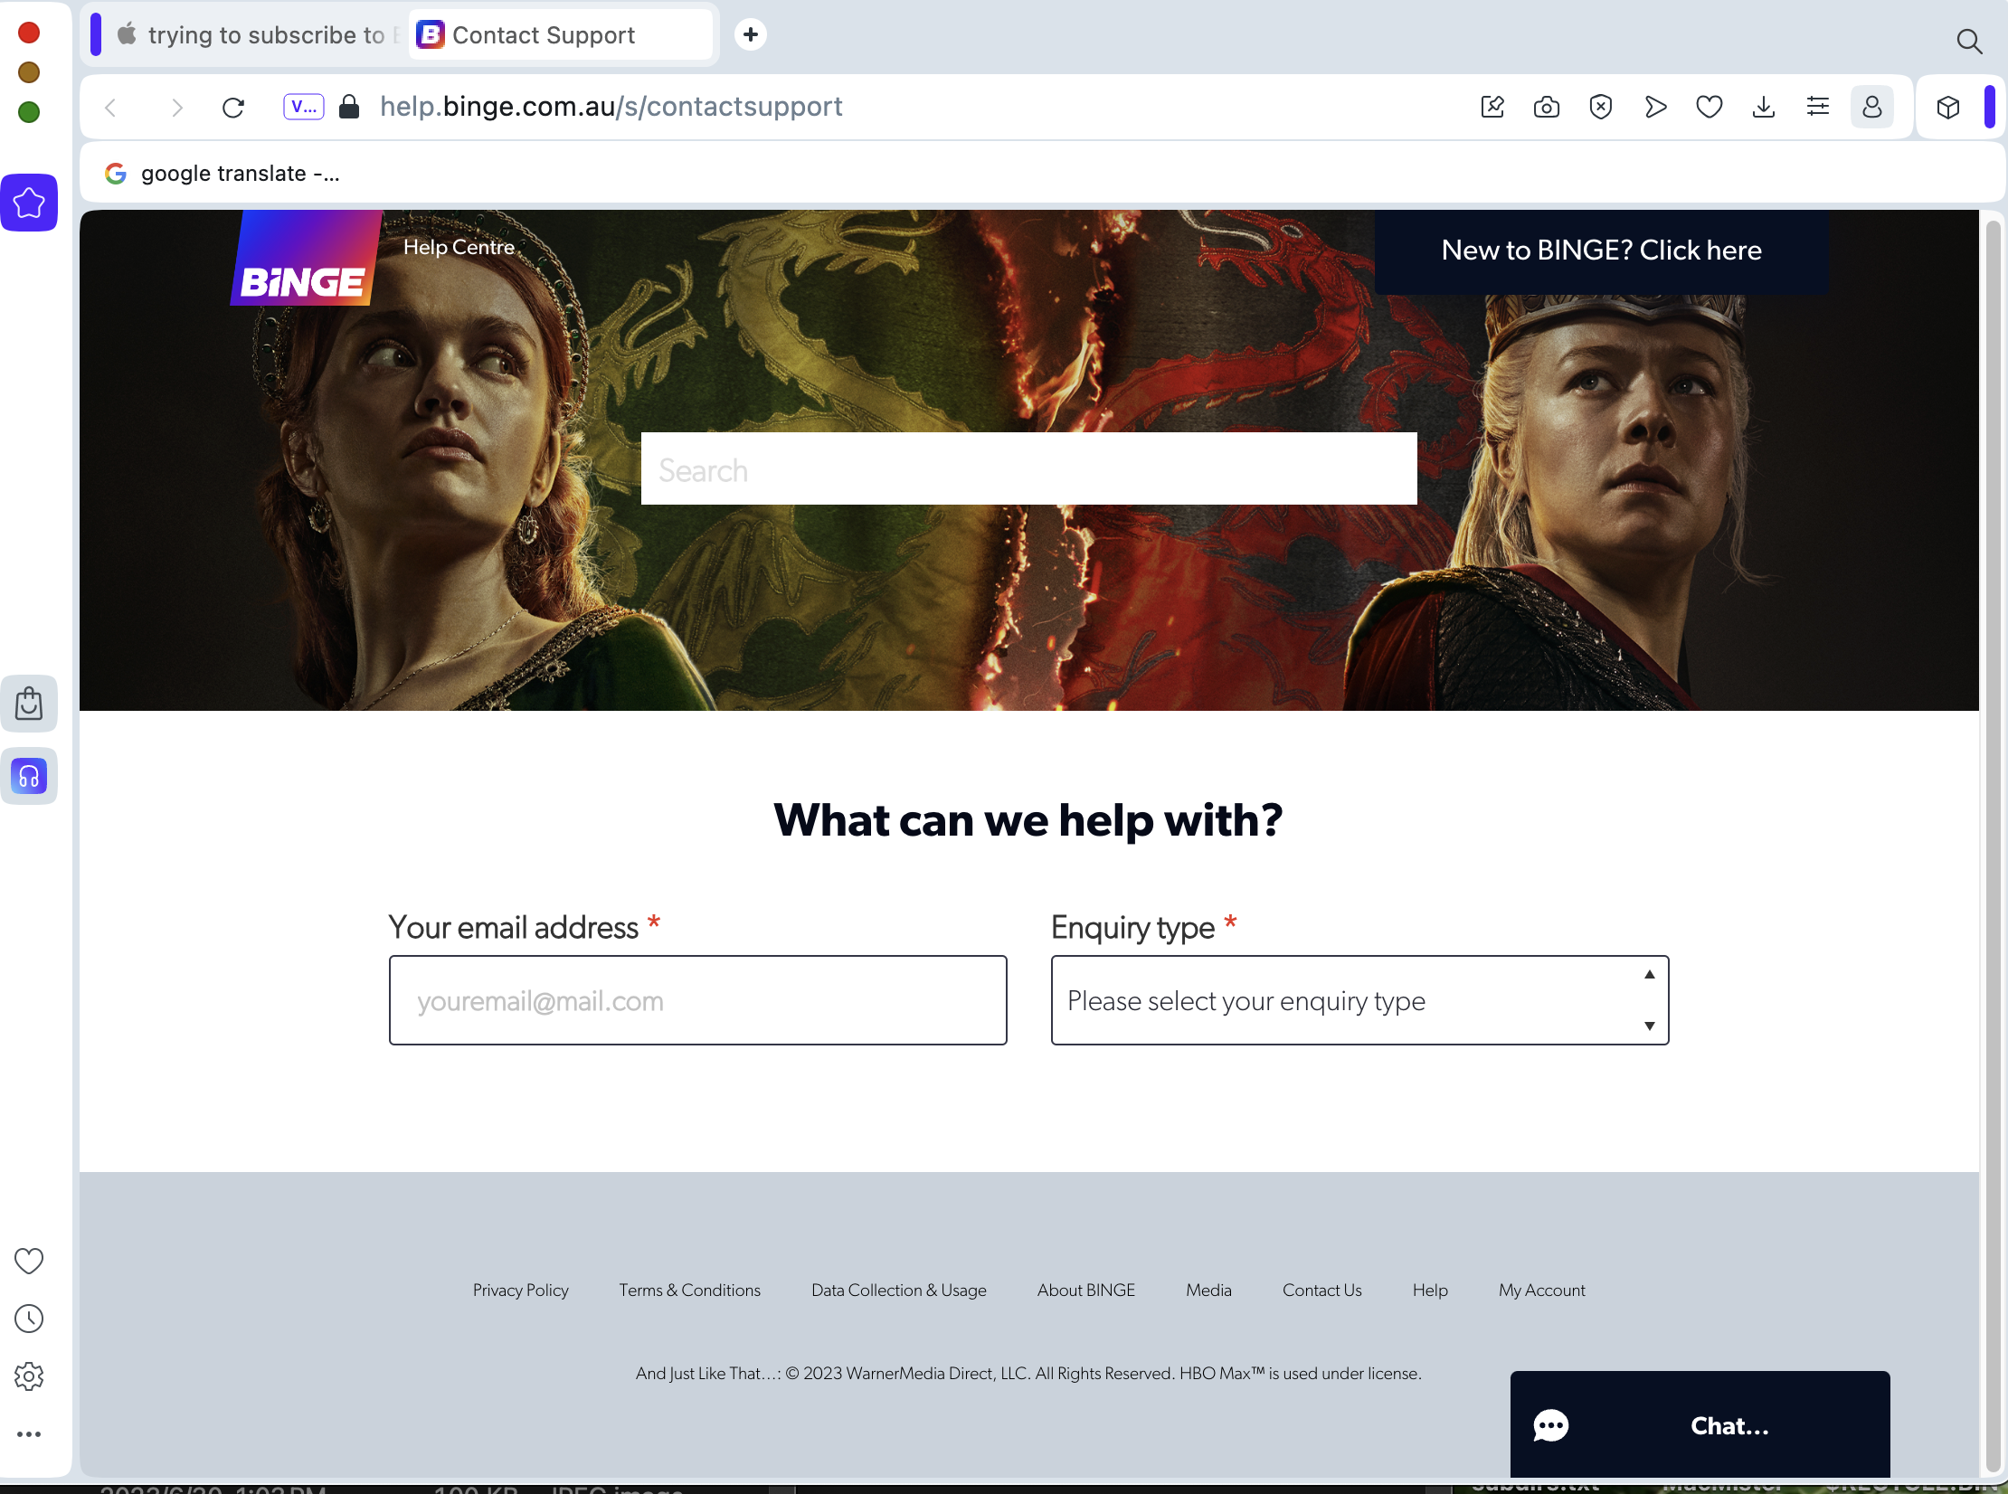2008x1494 pixels.
Task: Click the snapshot camera icon in toolbar
Action: (x=1547, y=108)
